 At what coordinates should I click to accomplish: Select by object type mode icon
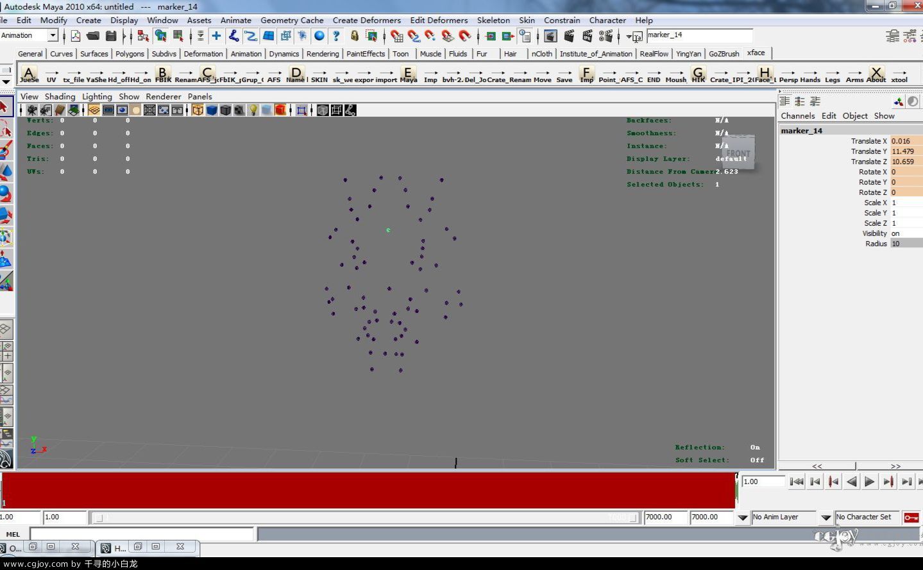pos(161,36)
